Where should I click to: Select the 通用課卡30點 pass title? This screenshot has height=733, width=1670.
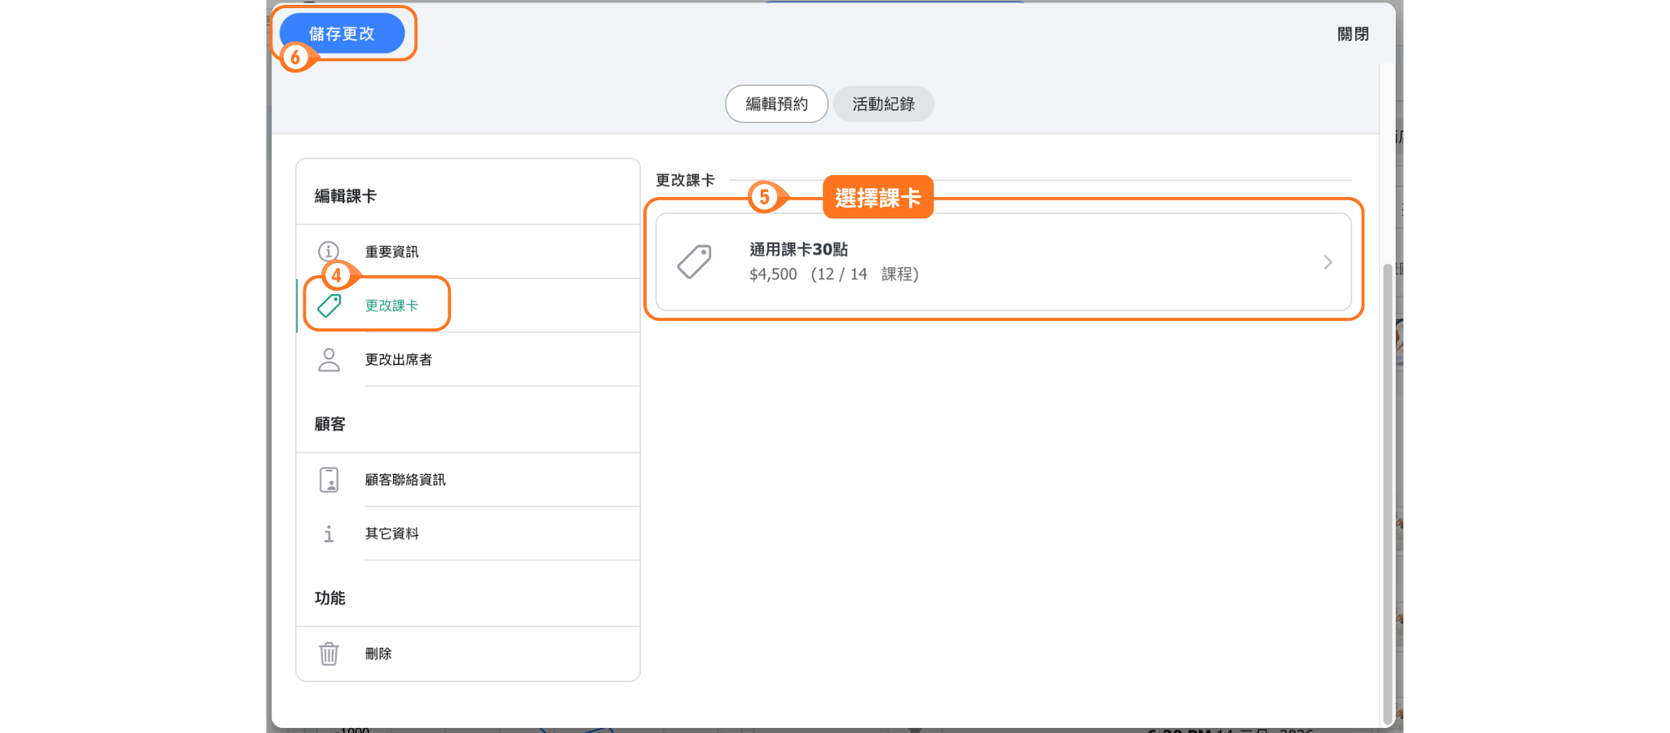tap(798, 249)
